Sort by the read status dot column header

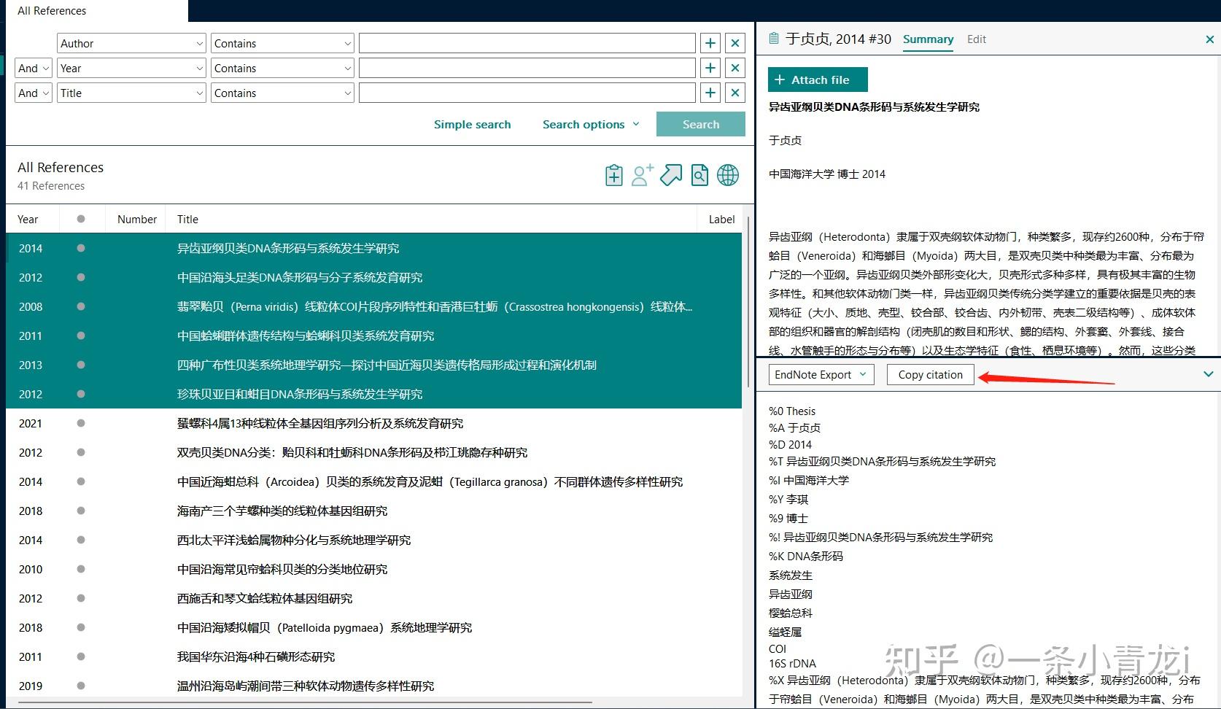(x=81, y=219)
